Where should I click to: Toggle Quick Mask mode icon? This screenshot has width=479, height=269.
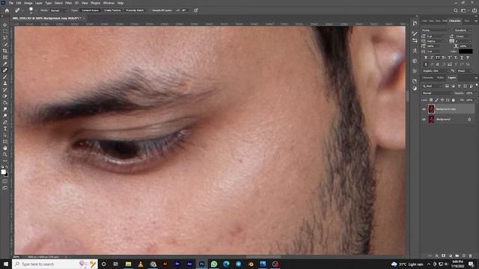tap(5, 181)
